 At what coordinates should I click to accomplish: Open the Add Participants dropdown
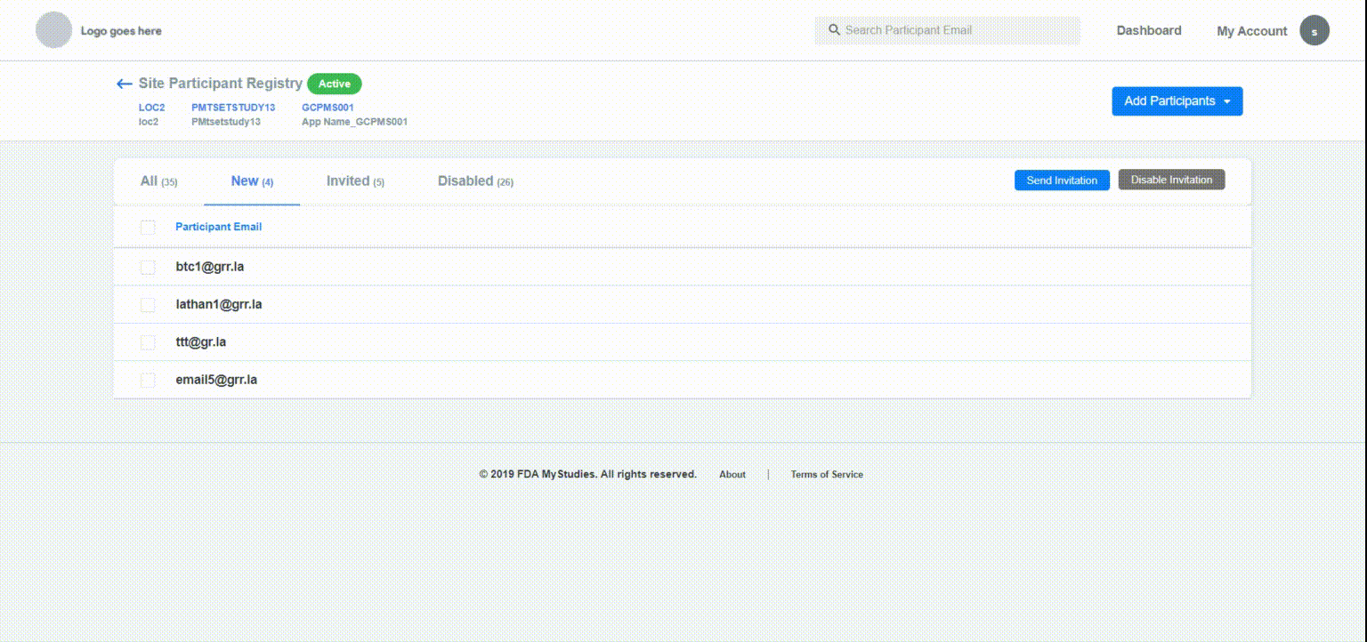click(x=1177, y=100)
